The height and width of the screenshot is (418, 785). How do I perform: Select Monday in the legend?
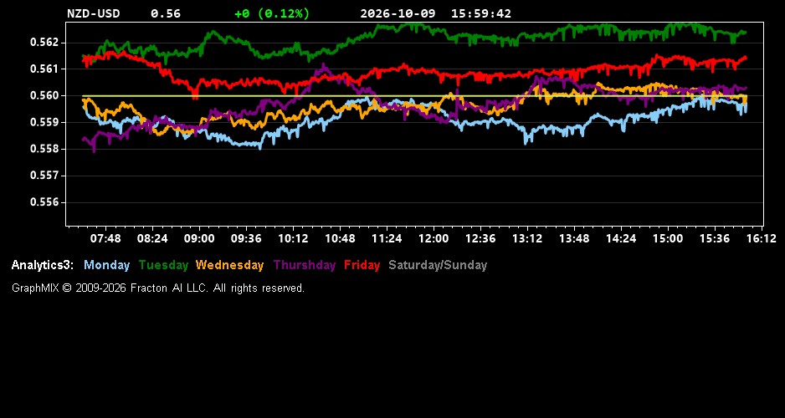click(x=106, y=266)
